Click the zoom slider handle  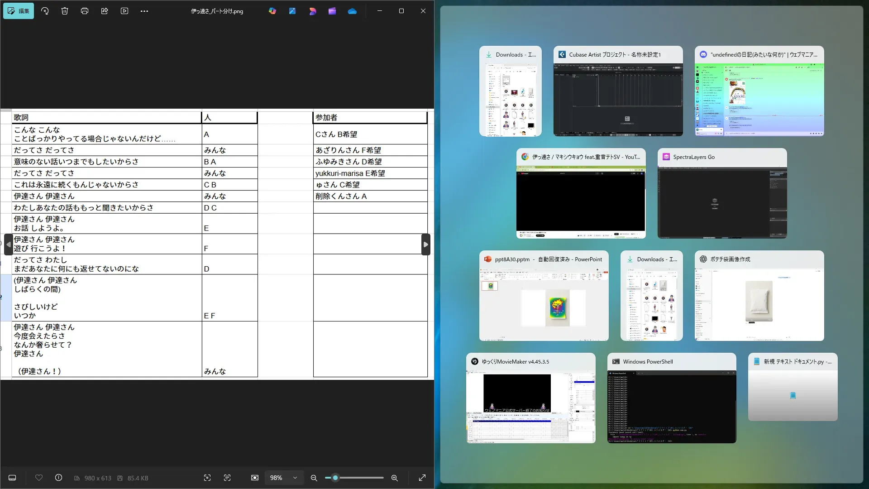[335, 478]
